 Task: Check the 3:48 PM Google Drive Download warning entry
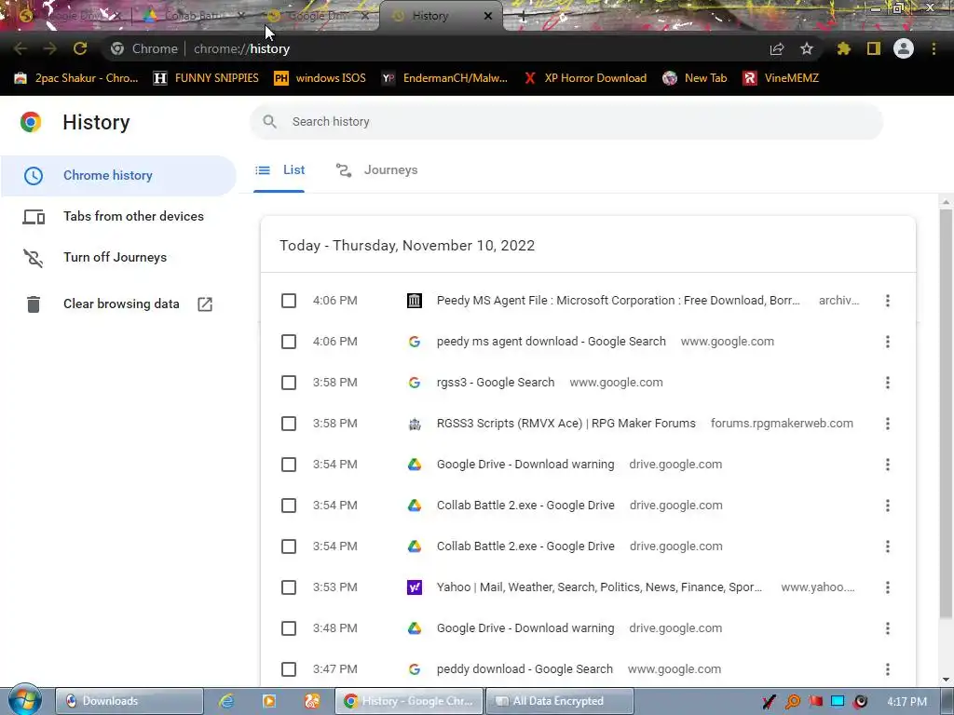(x=289, y=628)
